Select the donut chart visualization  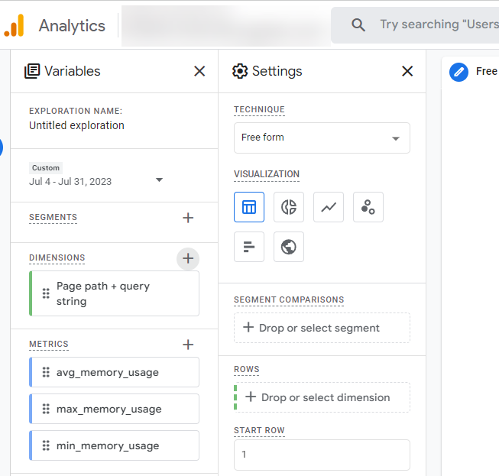(x=289, y=207)
